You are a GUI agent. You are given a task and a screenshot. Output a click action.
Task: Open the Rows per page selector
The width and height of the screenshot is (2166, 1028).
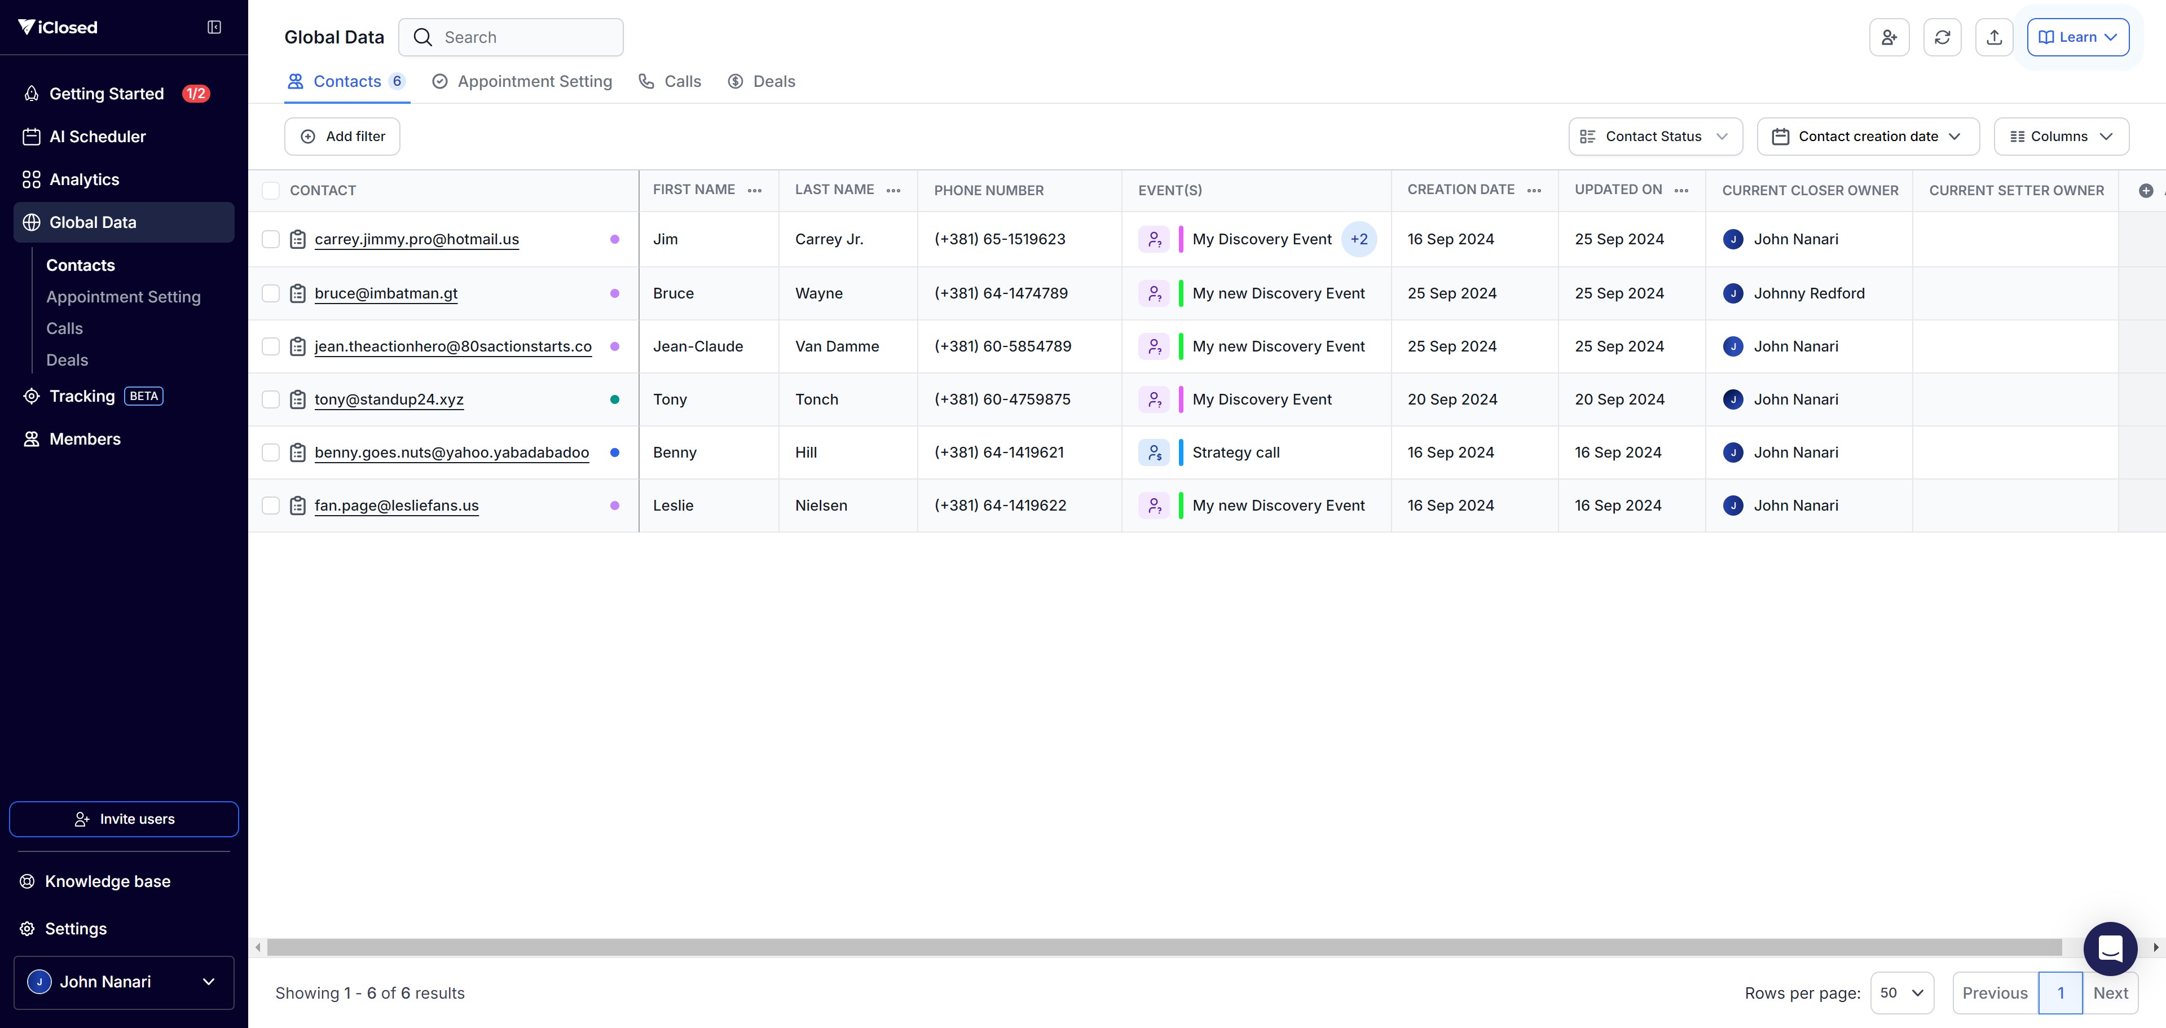click(1901, 992)
